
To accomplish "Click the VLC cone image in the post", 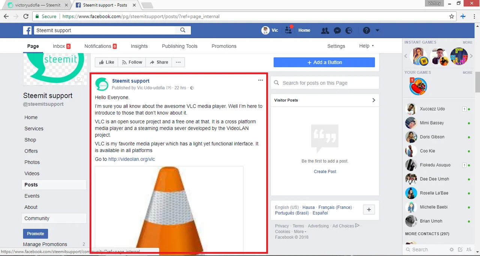I will 169,209.
